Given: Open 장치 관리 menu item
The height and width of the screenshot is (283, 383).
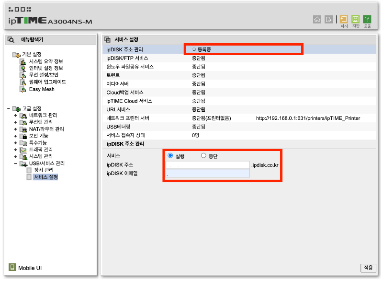Looking at the screenshot, I should click(44, 170).
